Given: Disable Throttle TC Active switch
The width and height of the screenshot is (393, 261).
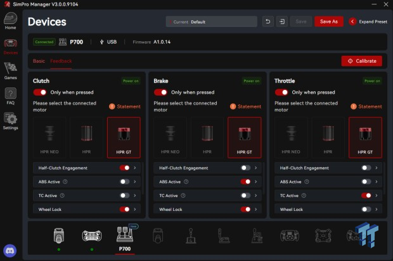Looking at the screenshot, I should [366, 195].
